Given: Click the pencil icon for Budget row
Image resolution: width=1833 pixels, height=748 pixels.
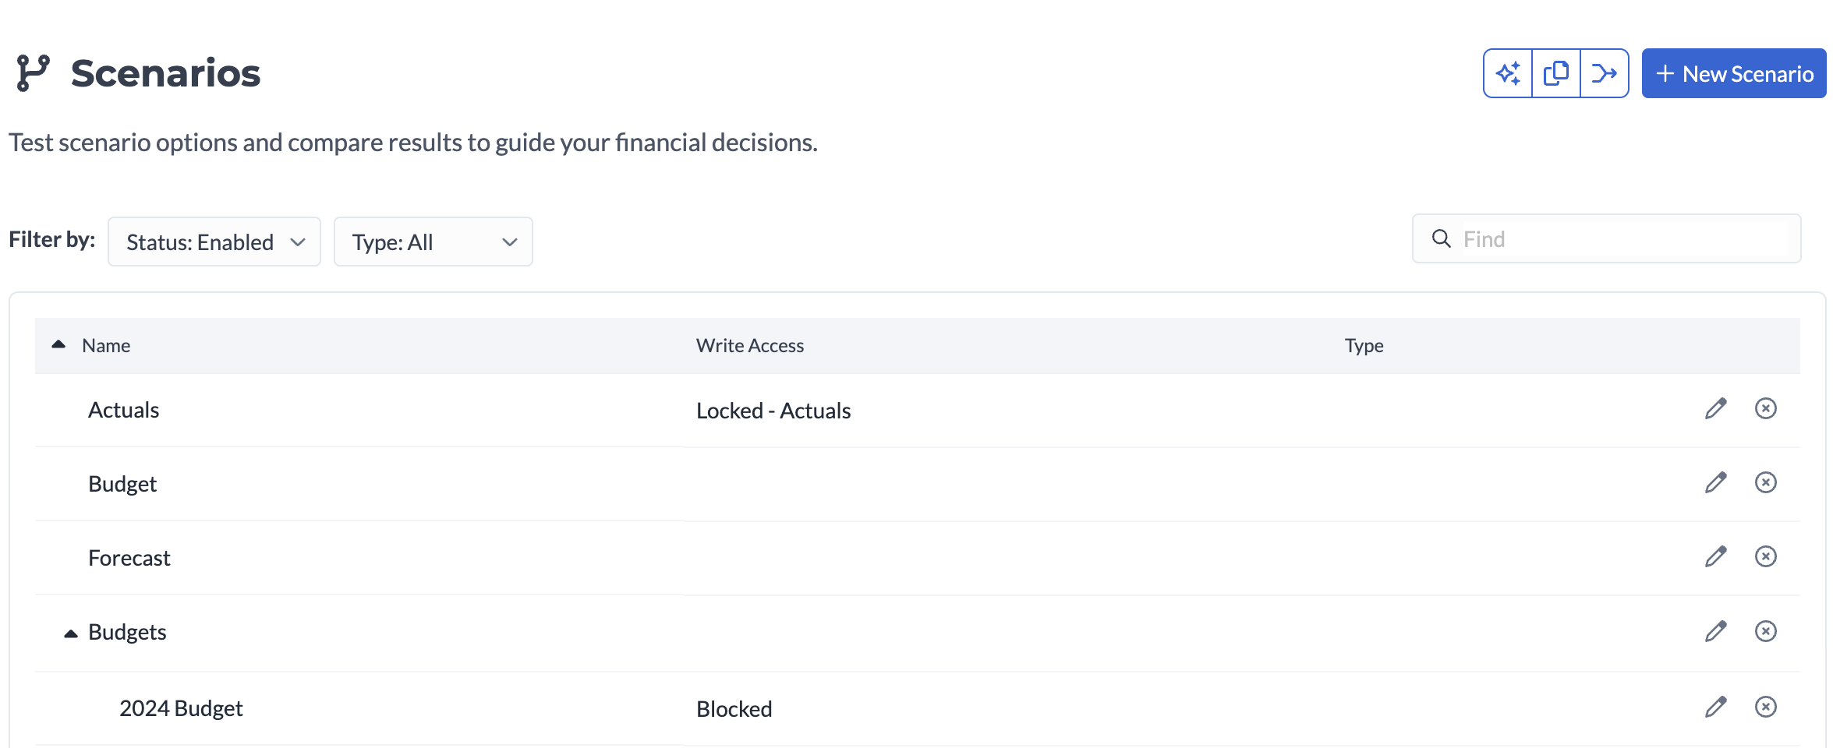Looking at the screenshot, I should click(1715, 482).
